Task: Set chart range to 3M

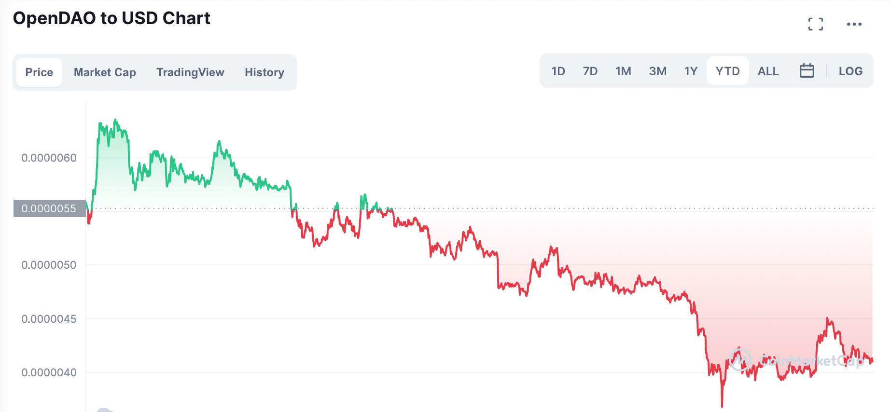Action: tap(657, 71)
